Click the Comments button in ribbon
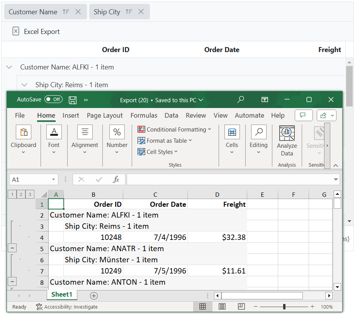Viewport: 355px width, 314px height. 304,115
